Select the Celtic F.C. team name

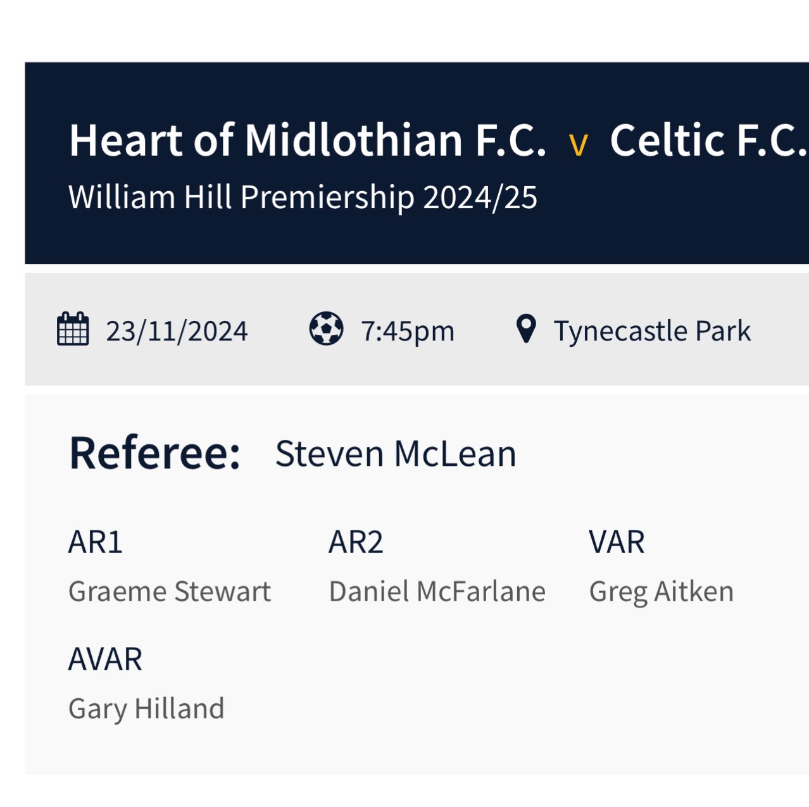tap(708, 140)
